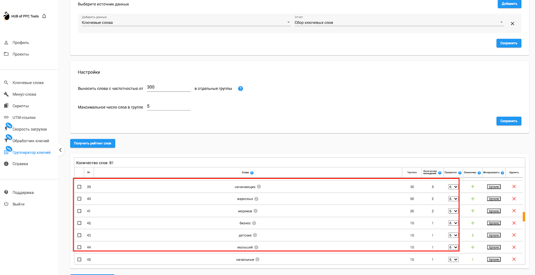Change priority for word начальные
The image size is (535, 275).
click(x=453, y=259)
